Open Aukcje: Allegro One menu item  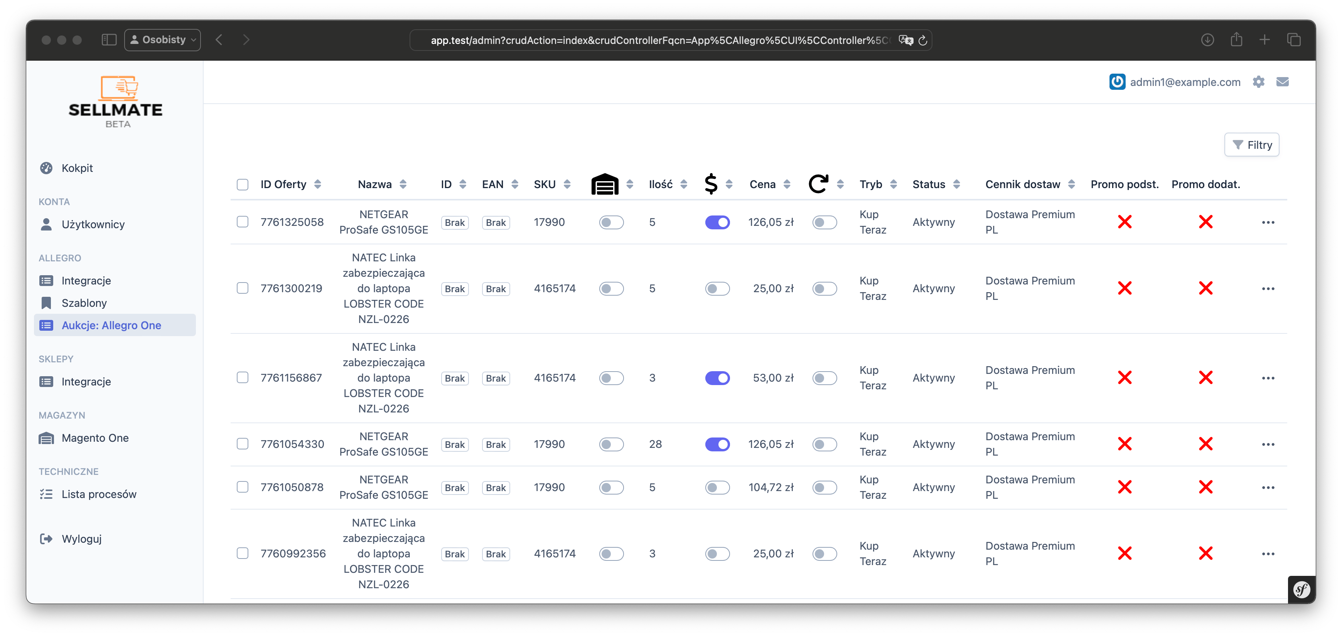115,325
